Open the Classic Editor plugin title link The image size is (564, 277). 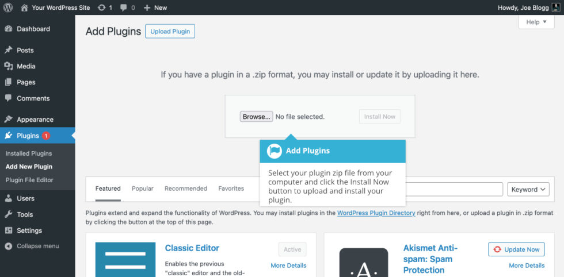[x=192, y=248]
